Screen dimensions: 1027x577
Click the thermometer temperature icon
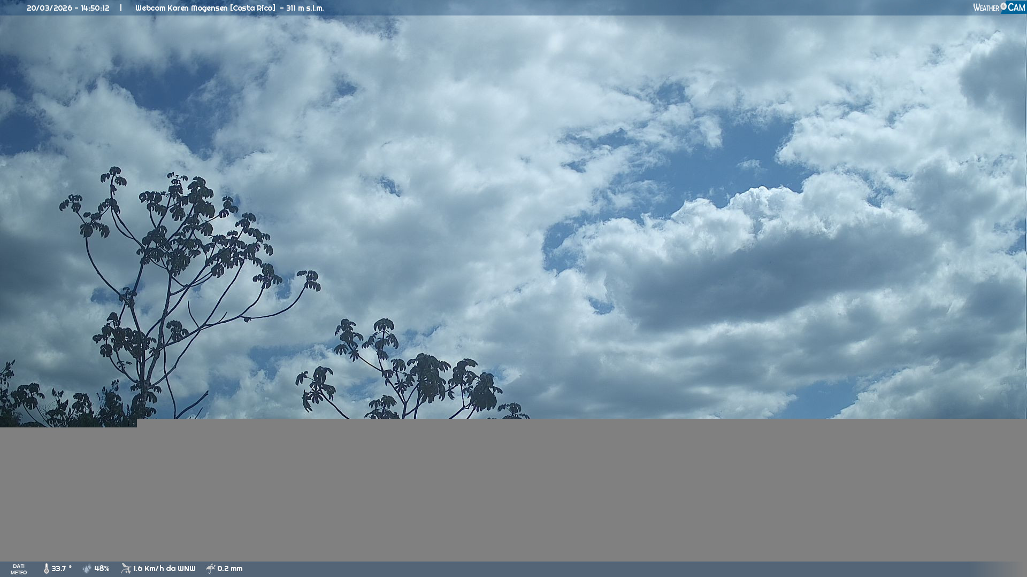(x=46, y=569)
